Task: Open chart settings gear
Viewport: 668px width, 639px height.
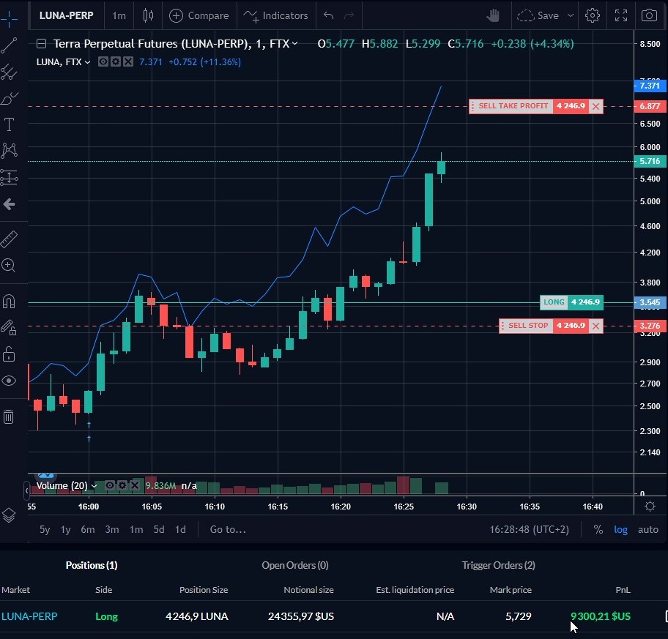Action: tap(592, 16)
